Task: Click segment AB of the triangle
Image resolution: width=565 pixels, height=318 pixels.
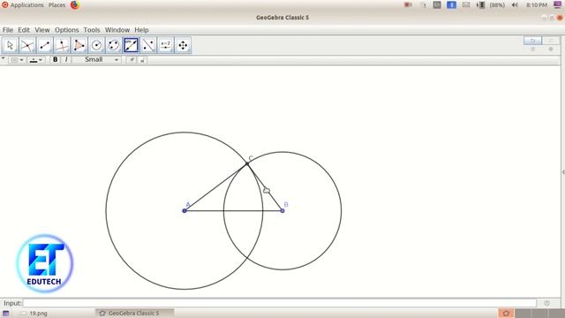Action: [x=233, y=210]
